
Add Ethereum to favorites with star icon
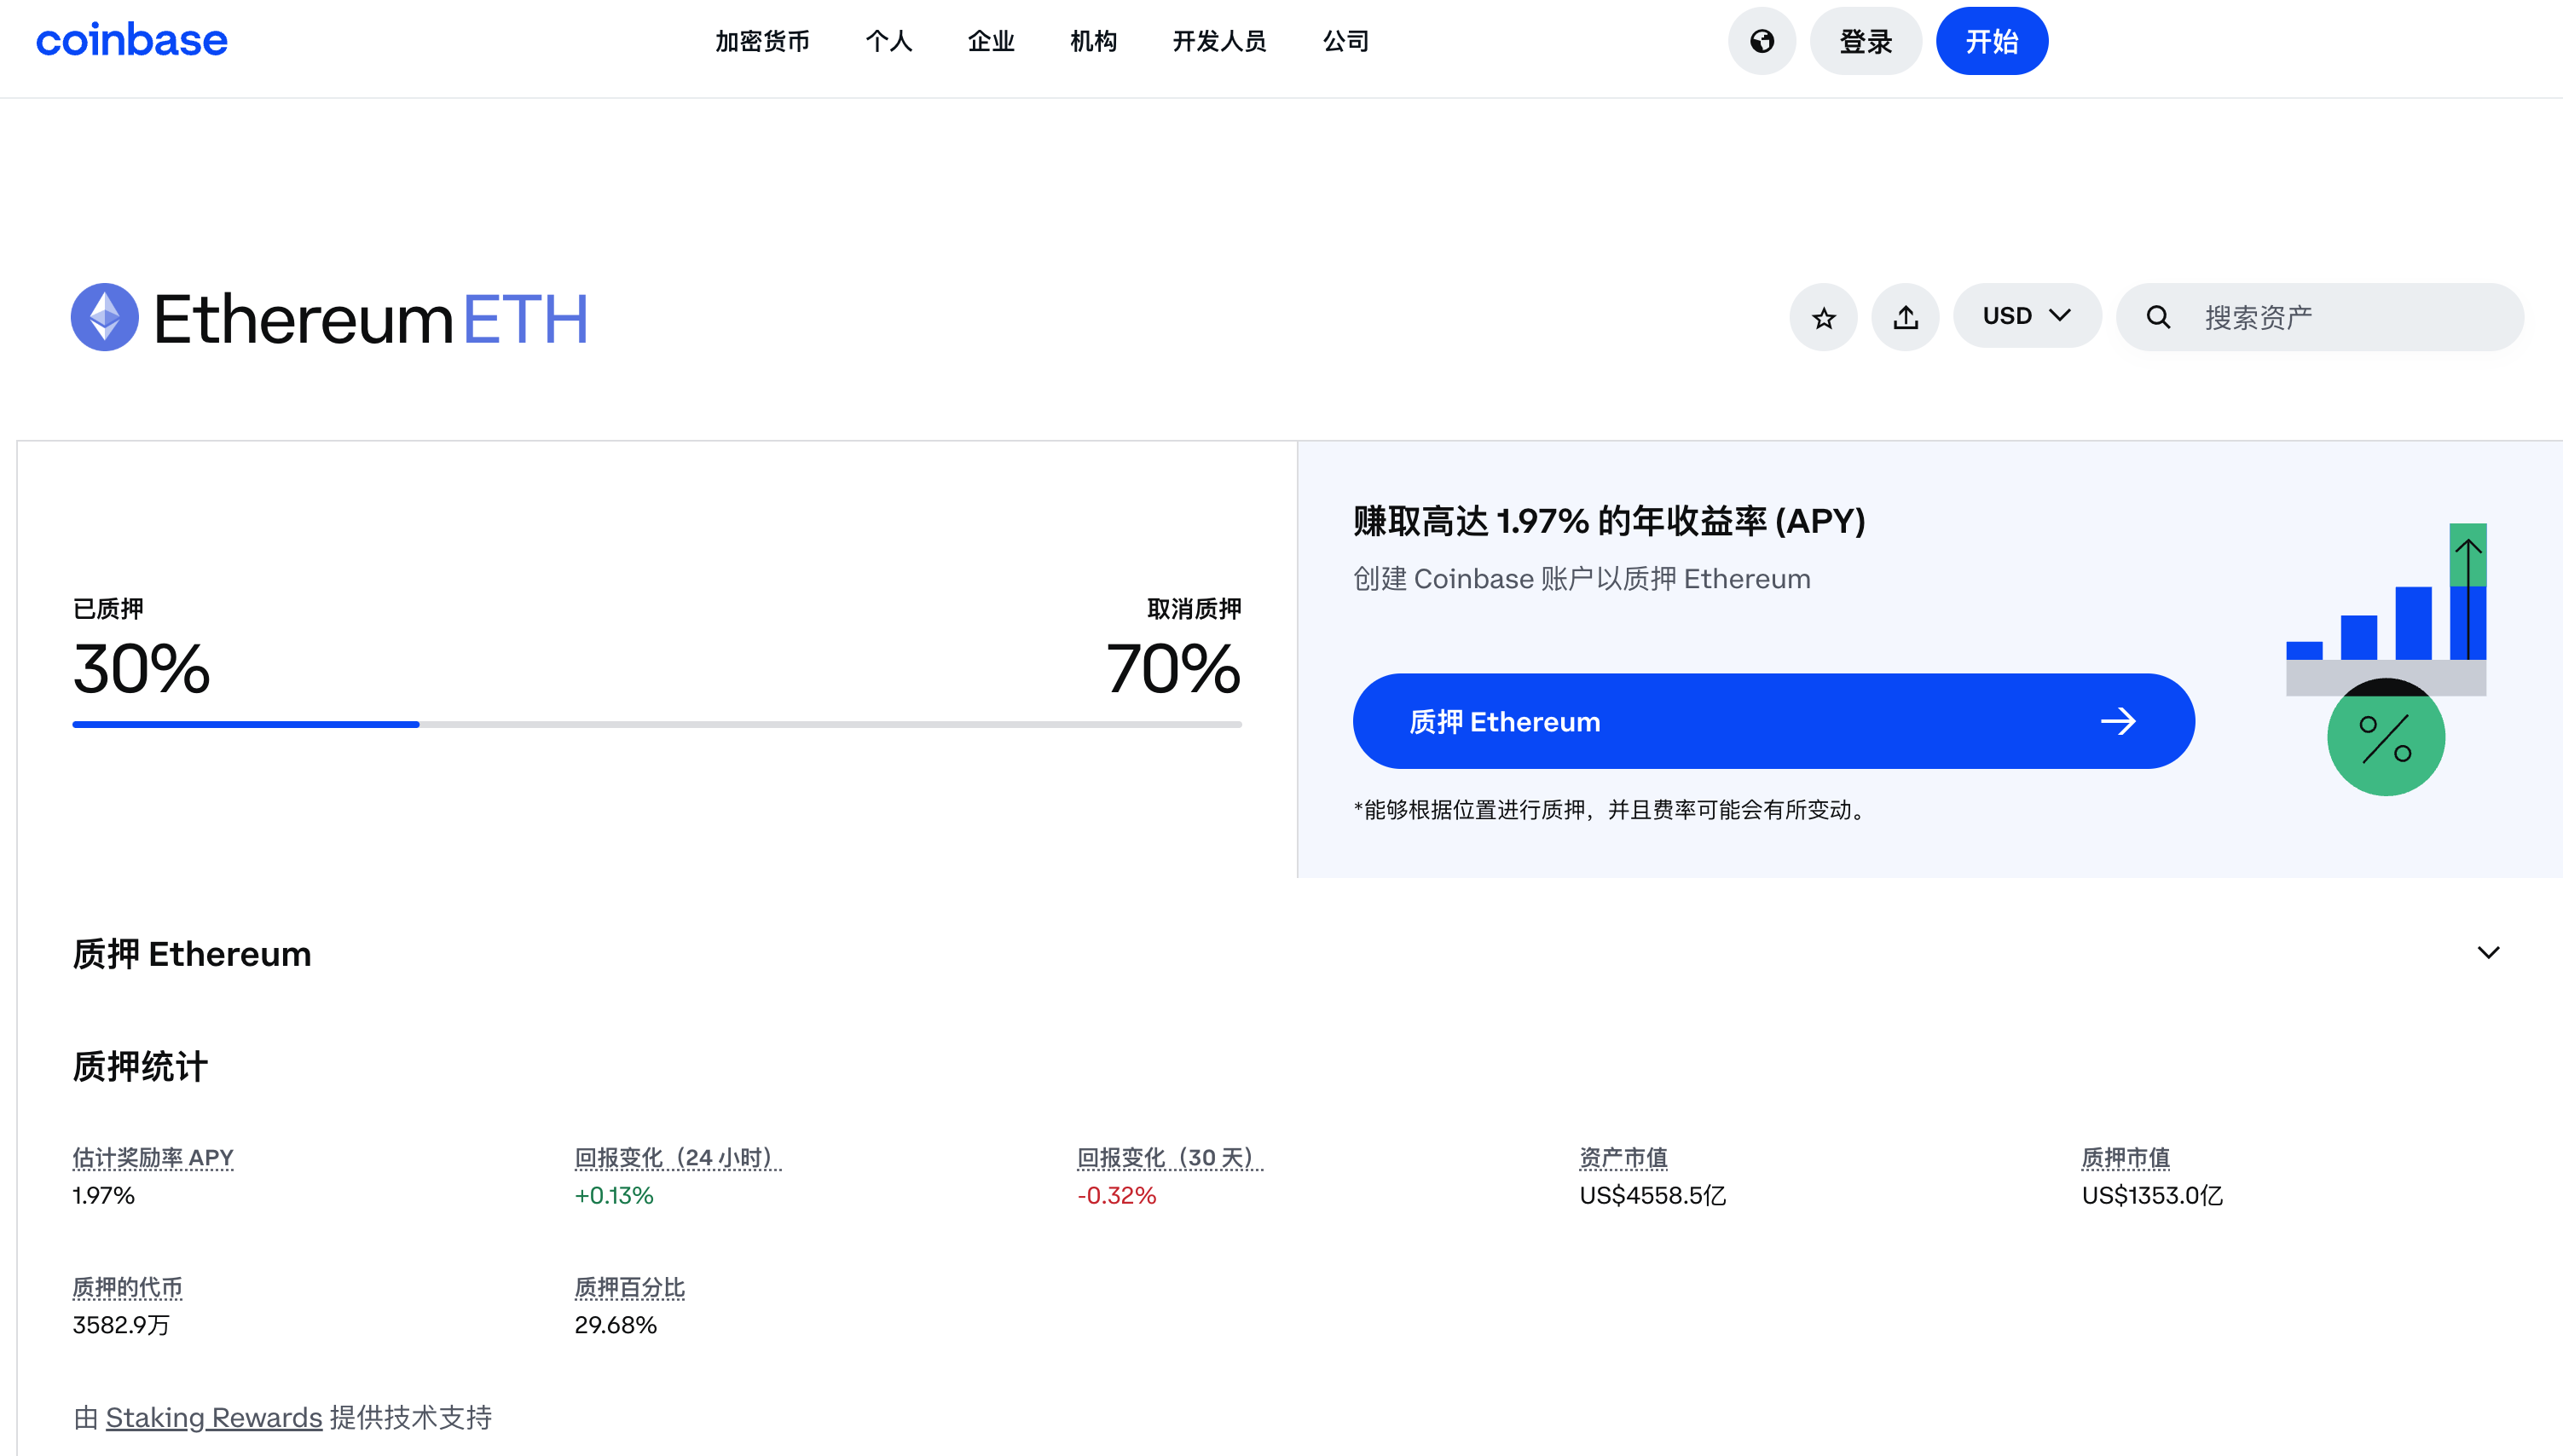(1823, 316)
